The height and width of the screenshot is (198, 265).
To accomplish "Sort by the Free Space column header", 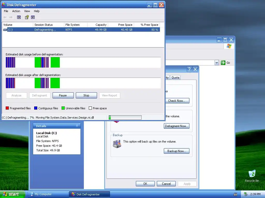I will pos(121,25).
